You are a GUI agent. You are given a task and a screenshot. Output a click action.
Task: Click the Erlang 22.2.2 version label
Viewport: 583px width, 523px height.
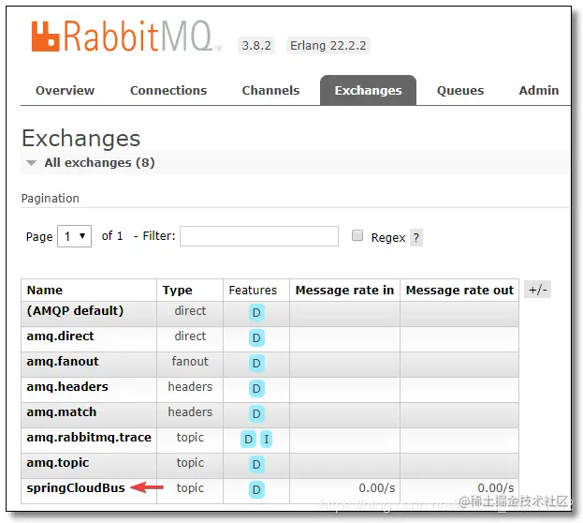tap(328, 45)
